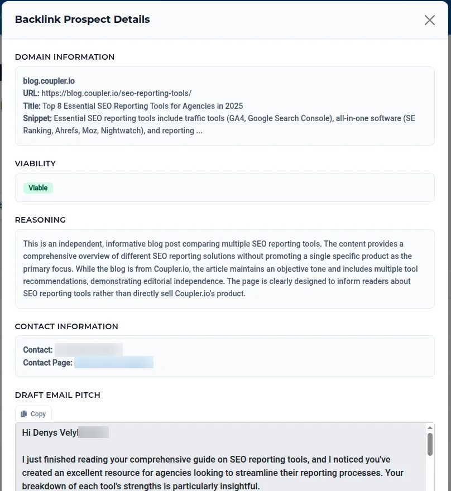Select the Contact Page field value
451x491 pixels.
pyautogui.click(x=114, y=362)
